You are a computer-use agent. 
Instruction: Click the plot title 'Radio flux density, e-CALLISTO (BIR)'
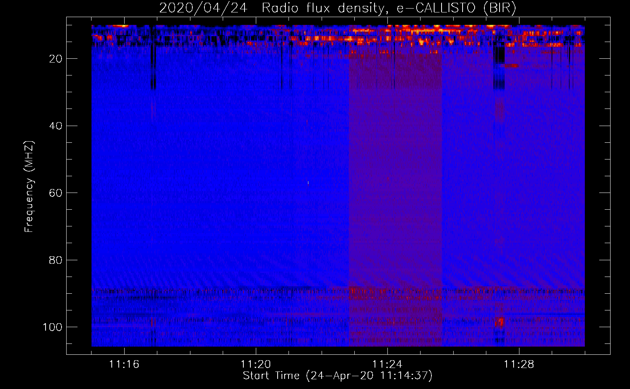[x=389, y=8]
